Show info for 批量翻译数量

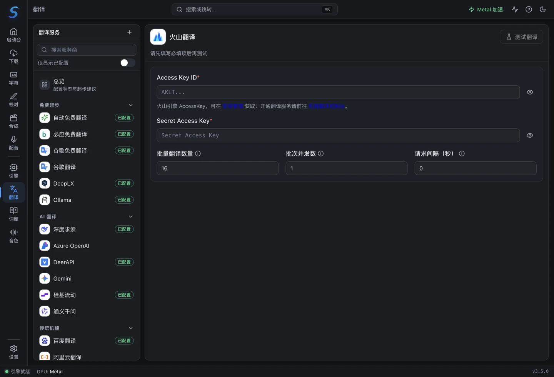[198, 153]
